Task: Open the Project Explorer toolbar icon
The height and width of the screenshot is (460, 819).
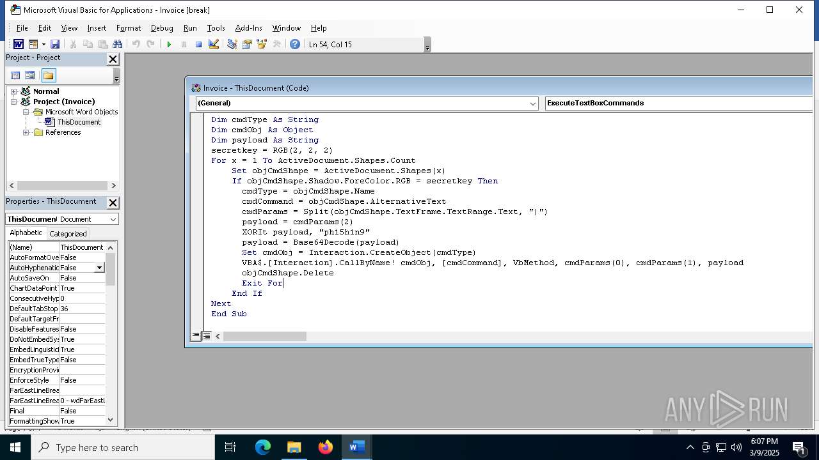Action: click(232, 44)
